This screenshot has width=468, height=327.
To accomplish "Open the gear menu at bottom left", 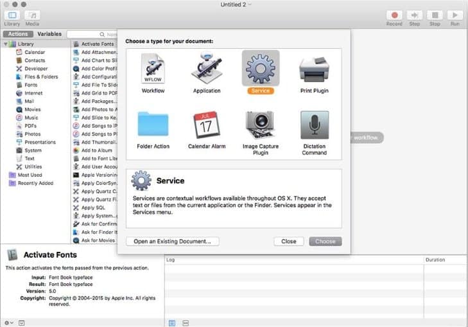I will [x=8, y=323].
